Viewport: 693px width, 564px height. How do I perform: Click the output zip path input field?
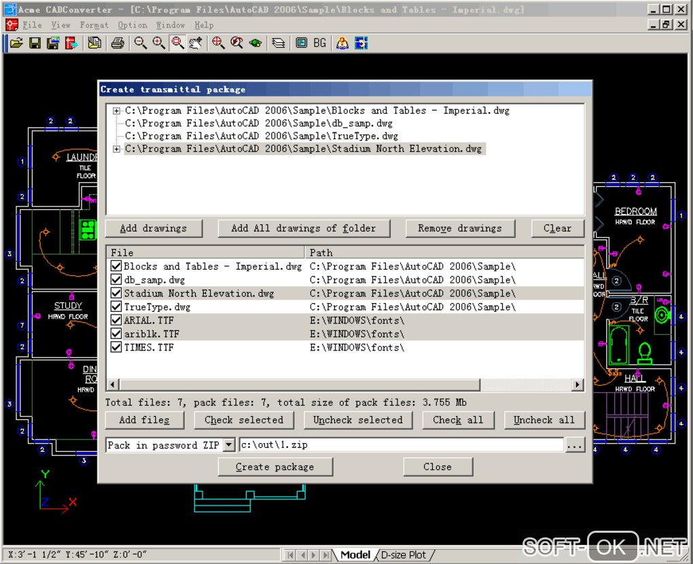[x=401, y=445]
